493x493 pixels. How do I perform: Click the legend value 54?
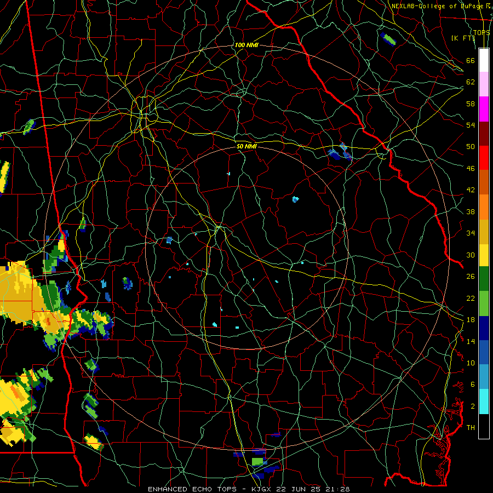click(471, 125)
